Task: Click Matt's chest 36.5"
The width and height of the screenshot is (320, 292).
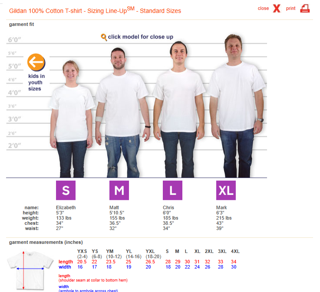Action: pyautogui.click(x=115, y=223)
